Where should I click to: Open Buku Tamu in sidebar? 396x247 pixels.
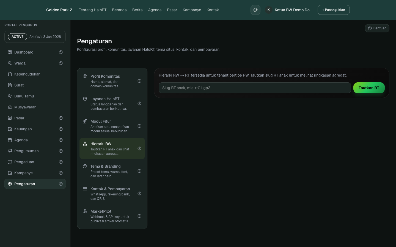35,96
